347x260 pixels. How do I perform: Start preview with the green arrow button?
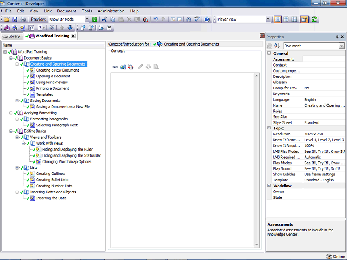(x=94, y=19)
